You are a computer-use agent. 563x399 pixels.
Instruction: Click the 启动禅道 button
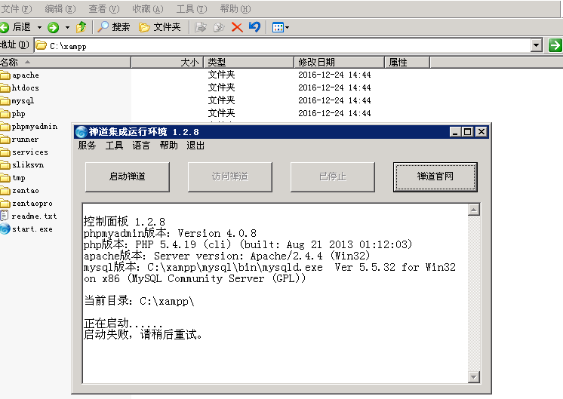tap(128, 176)
